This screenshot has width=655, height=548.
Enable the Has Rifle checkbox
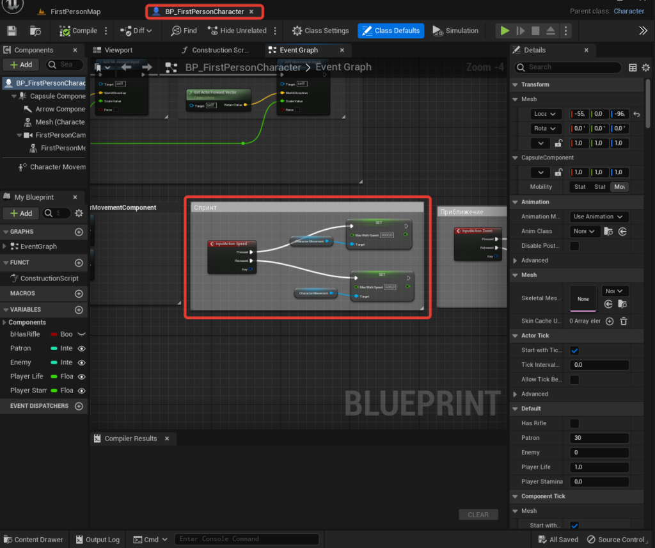pyautogui.click(x=574, y=423)
